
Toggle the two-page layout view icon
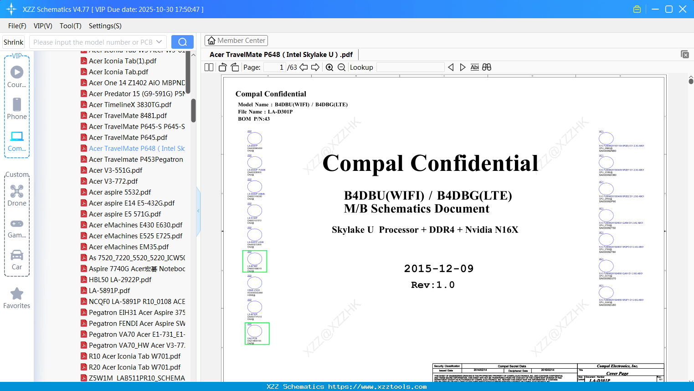(209, 67)
